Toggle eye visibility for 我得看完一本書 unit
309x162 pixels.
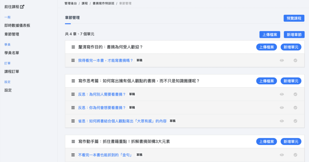click(x=282, y=60)
